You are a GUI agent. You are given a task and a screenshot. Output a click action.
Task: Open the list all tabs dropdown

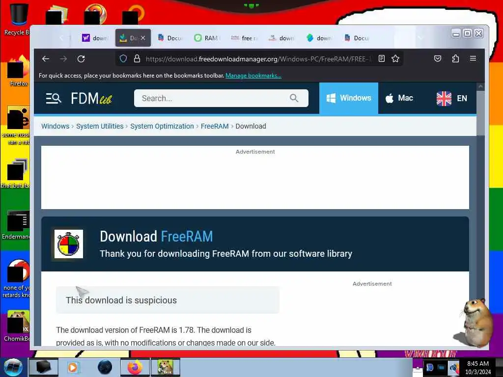(419, 38)
